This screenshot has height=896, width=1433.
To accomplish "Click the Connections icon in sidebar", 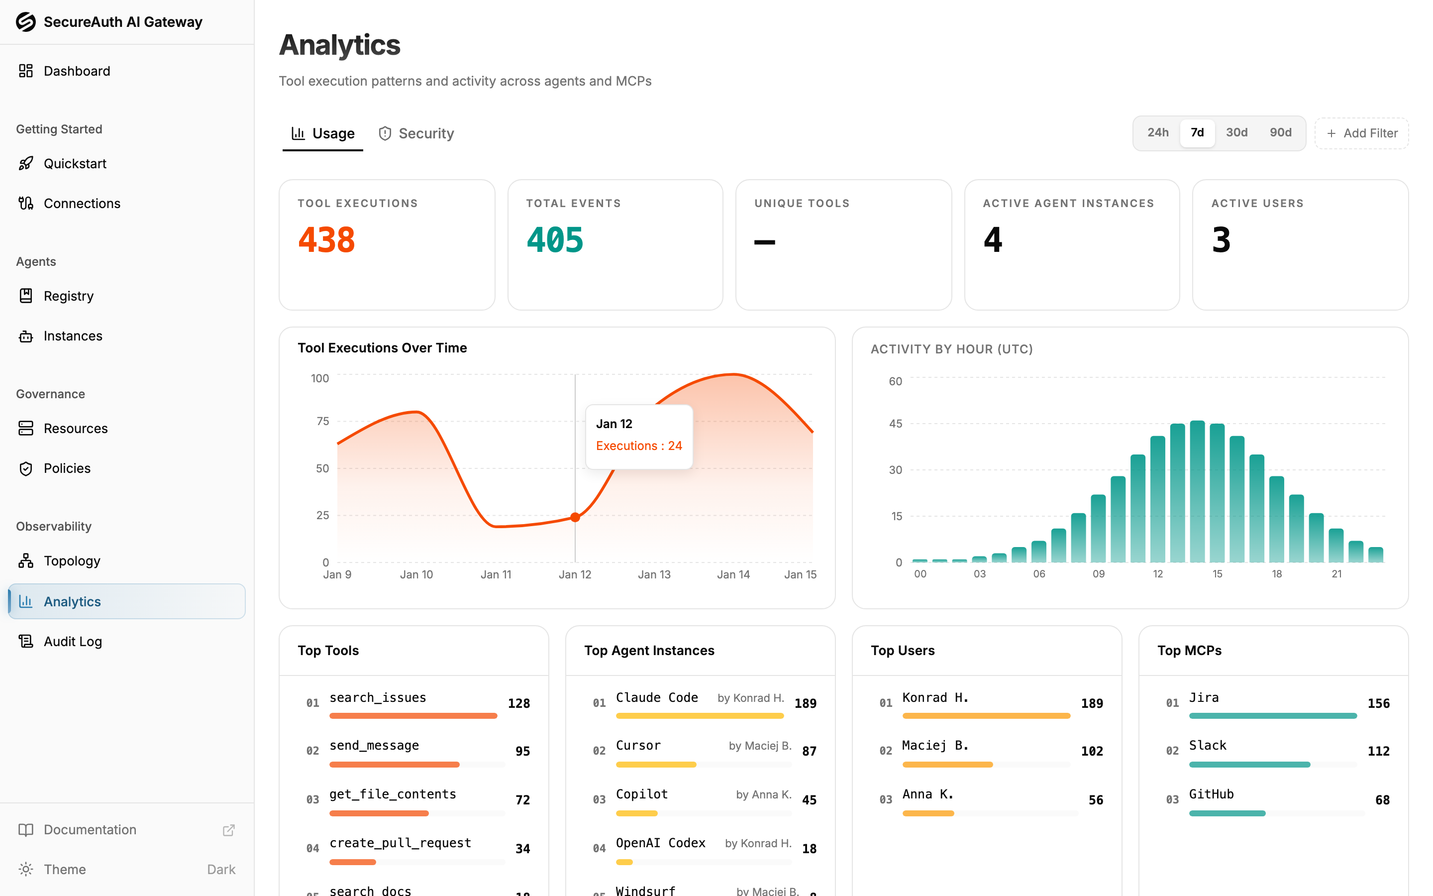I will coord(25,203).
